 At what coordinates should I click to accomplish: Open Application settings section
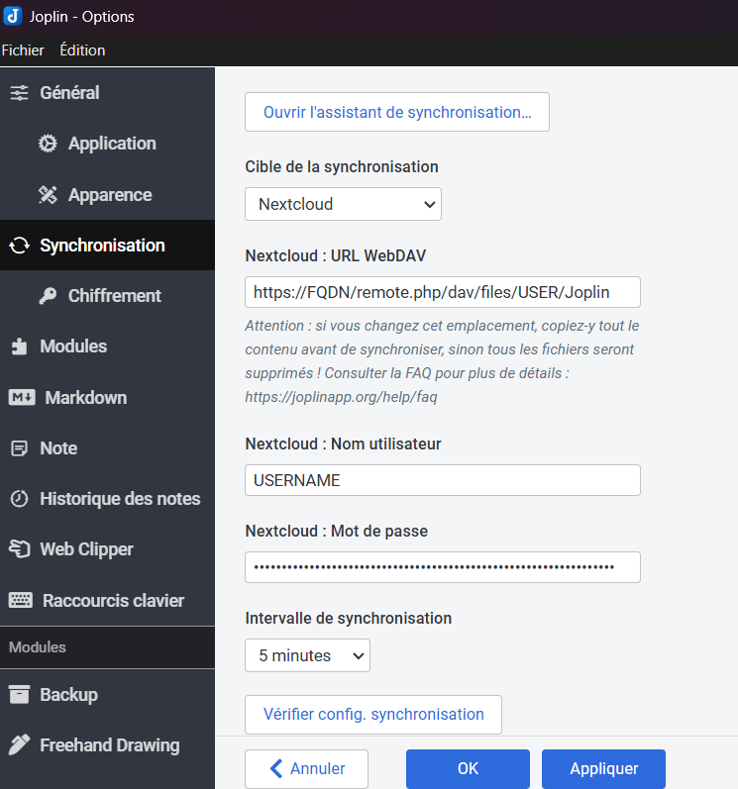pyautogui.click(x=107, y=144)
